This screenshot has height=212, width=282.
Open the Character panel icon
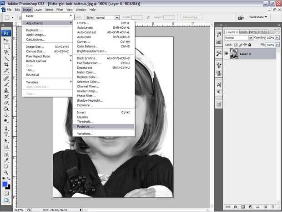219,85
